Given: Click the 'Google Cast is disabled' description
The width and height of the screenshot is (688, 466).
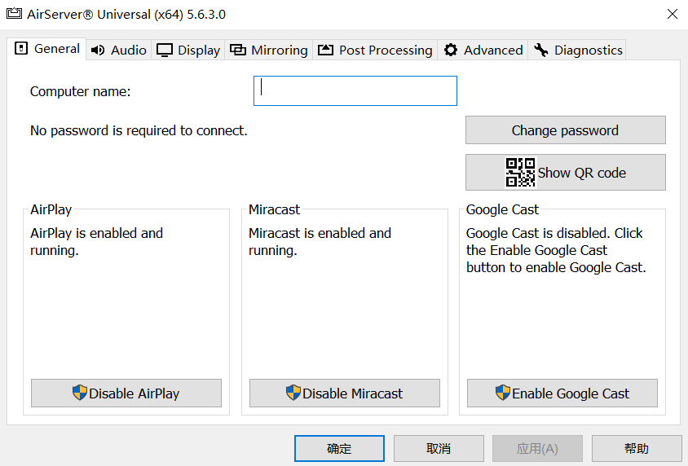Looking at the screenshot, I should pos(556,250).
